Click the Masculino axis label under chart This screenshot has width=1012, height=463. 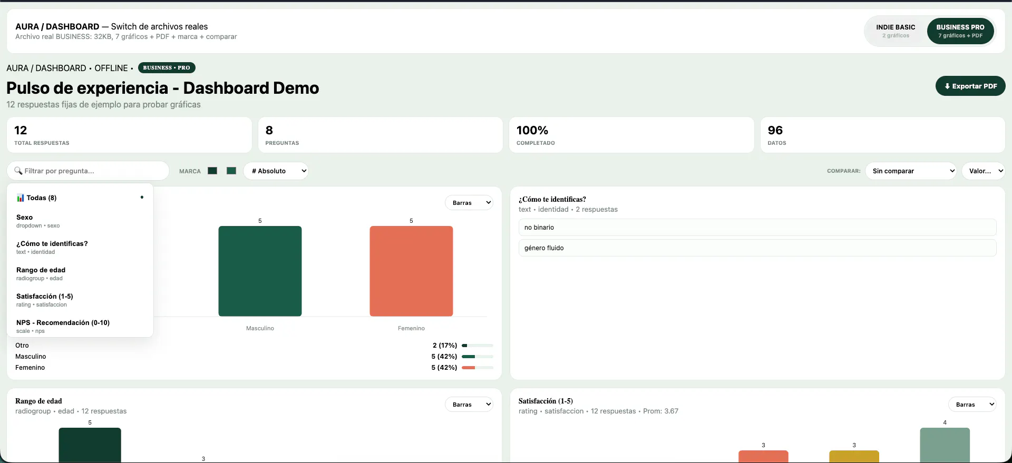pos(260,328)
